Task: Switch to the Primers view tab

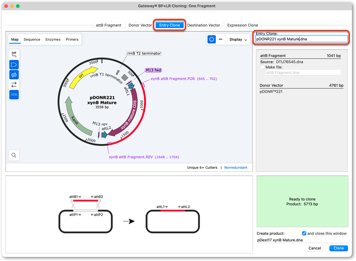Action: [x=72, y=39]
